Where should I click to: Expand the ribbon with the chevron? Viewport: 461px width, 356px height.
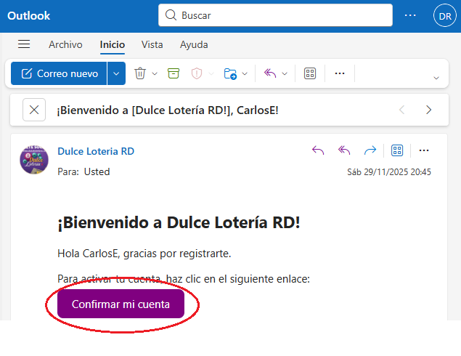click(436, 78)
